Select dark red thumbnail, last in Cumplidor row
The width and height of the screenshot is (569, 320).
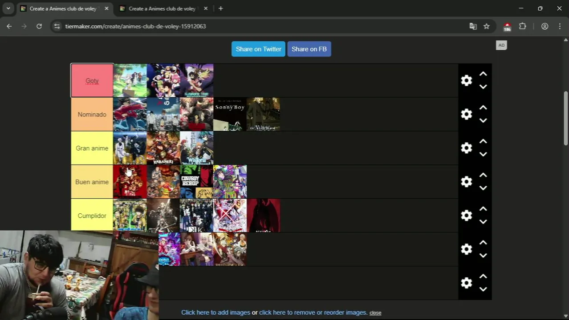click(263, 216)
